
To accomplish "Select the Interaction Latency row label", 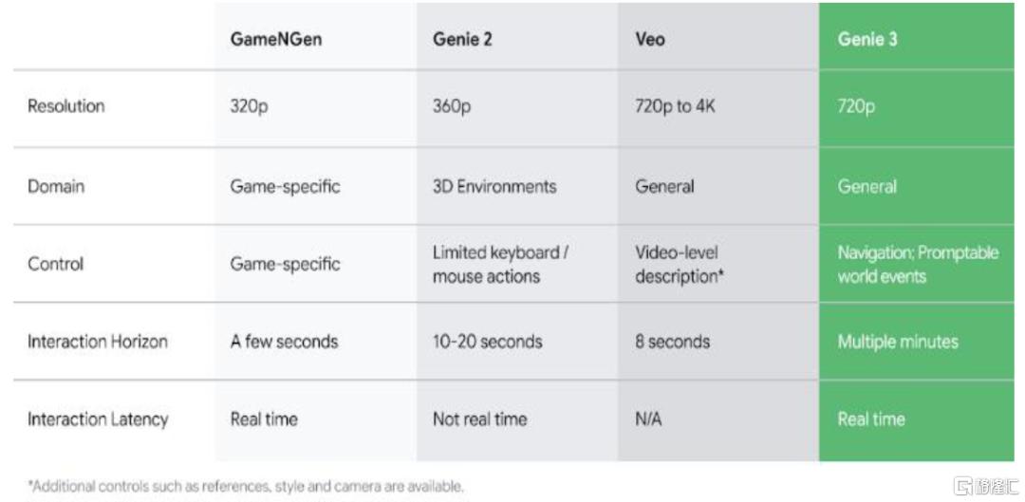I will click(98, 419).
